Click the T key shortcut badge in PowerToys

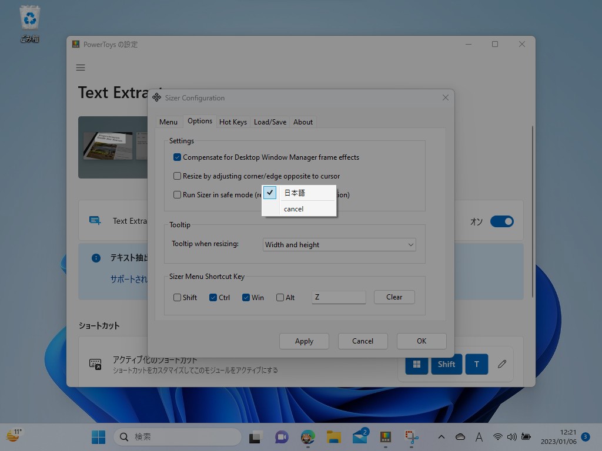476,364
